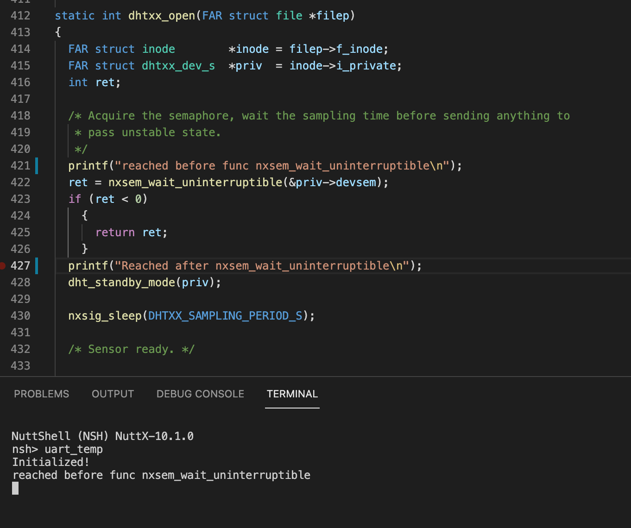Click 'Acquire the semaphore' comment line
Image resolution: width=631 pixels, height=528 pixels.
pyautogui.click(x=319, y=116)
